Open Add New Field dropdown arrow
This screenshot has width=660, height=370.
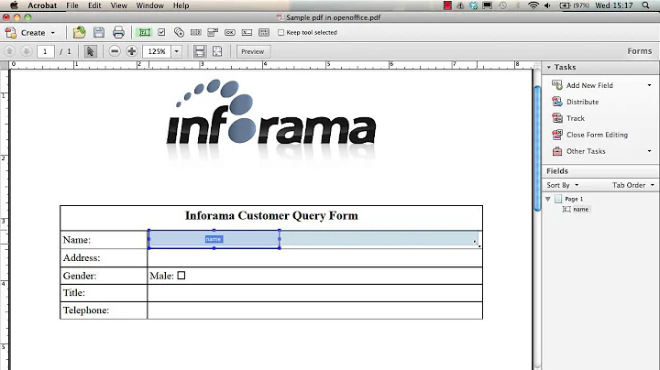point(650,85)
